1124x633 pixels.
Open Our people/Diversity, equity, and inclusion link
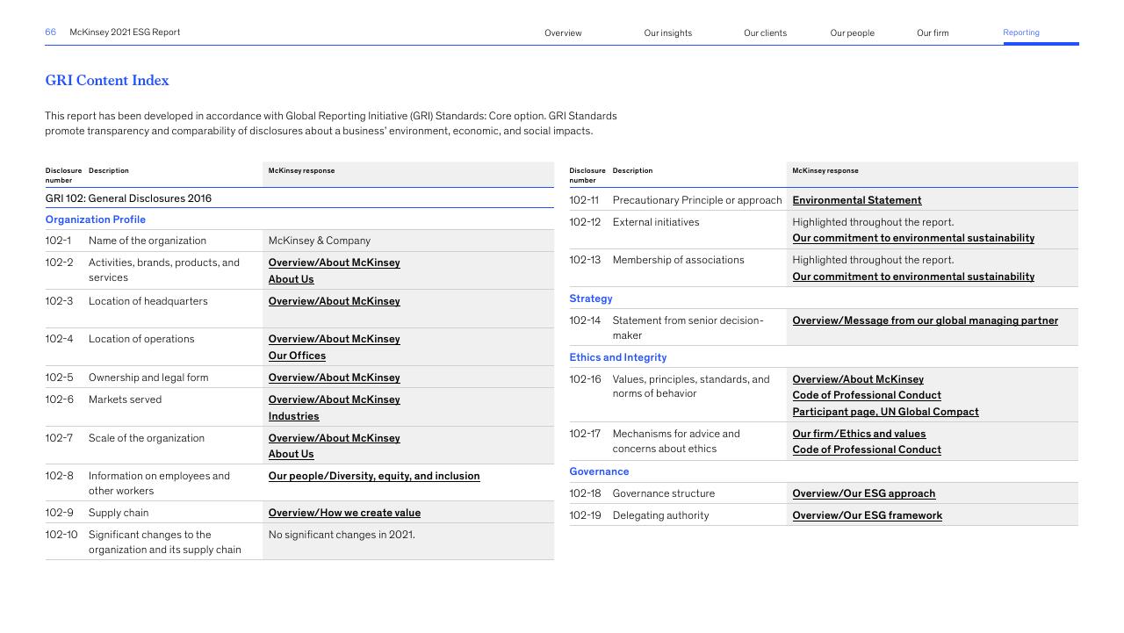click(x=374, y=476)
